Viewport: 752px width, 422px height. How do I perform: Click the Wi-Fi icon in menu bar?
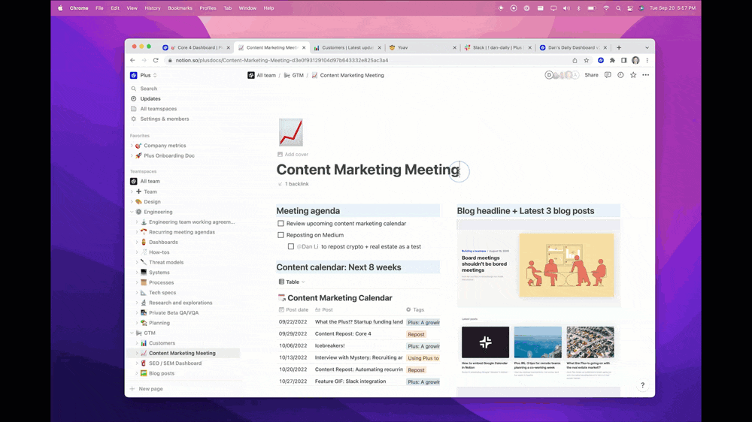click(606, 8)
